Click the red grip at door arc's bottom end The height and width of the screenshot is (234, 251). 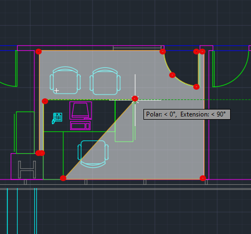(x=196, y=87)
